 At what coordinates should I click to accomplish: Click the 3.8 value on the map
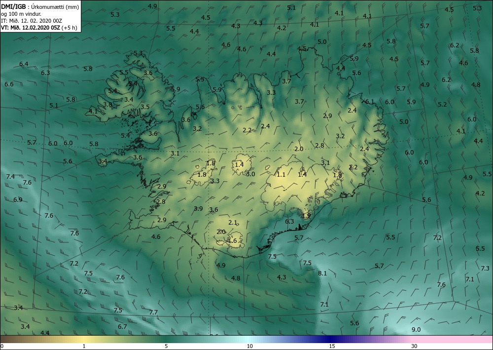[107, 104]
